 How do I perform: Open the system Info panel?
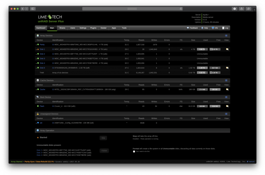215,28
